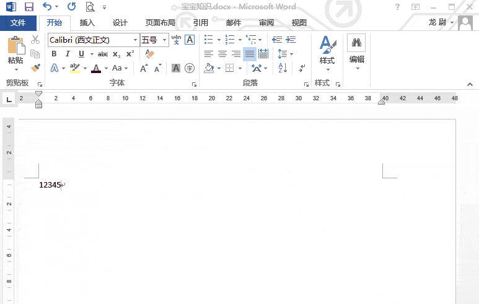Image resolution: width=479 pixels, height=304 pixels.
Task: Switch to the 设计 (Design) tab
Action: point(120,23)
